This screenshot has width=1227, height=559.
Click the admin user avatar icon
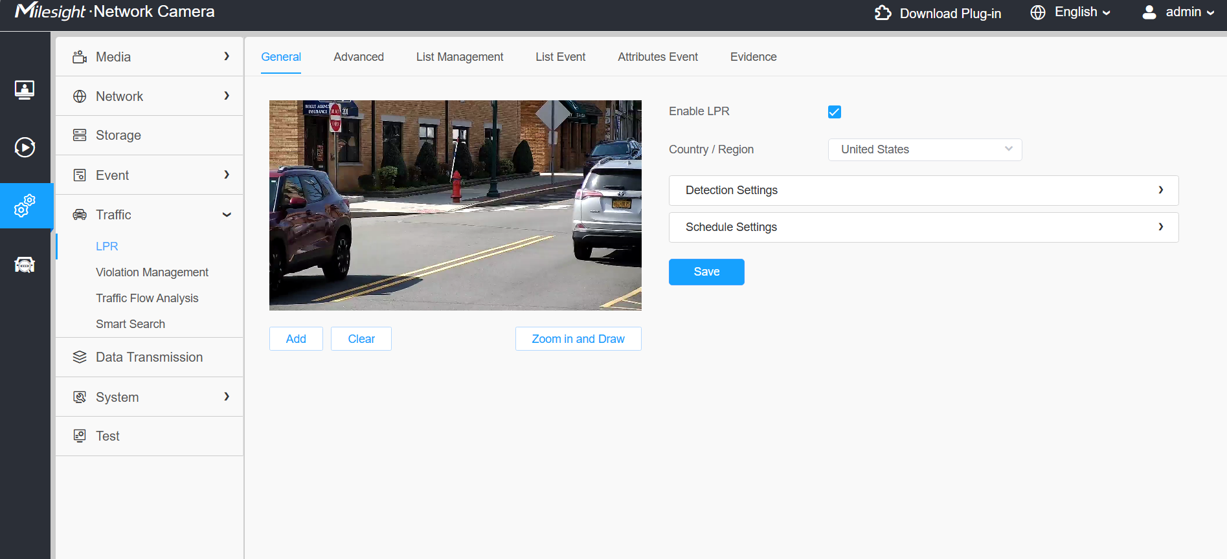pyautogui.click(x=1149, y=12)
